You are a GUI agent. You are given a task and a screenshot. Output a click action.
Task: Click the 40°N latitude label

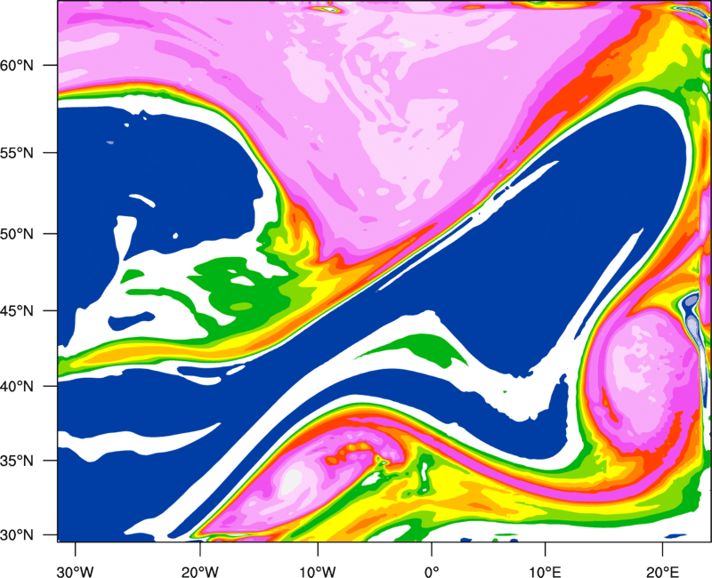pyautogui.click(x=17, y=386)
